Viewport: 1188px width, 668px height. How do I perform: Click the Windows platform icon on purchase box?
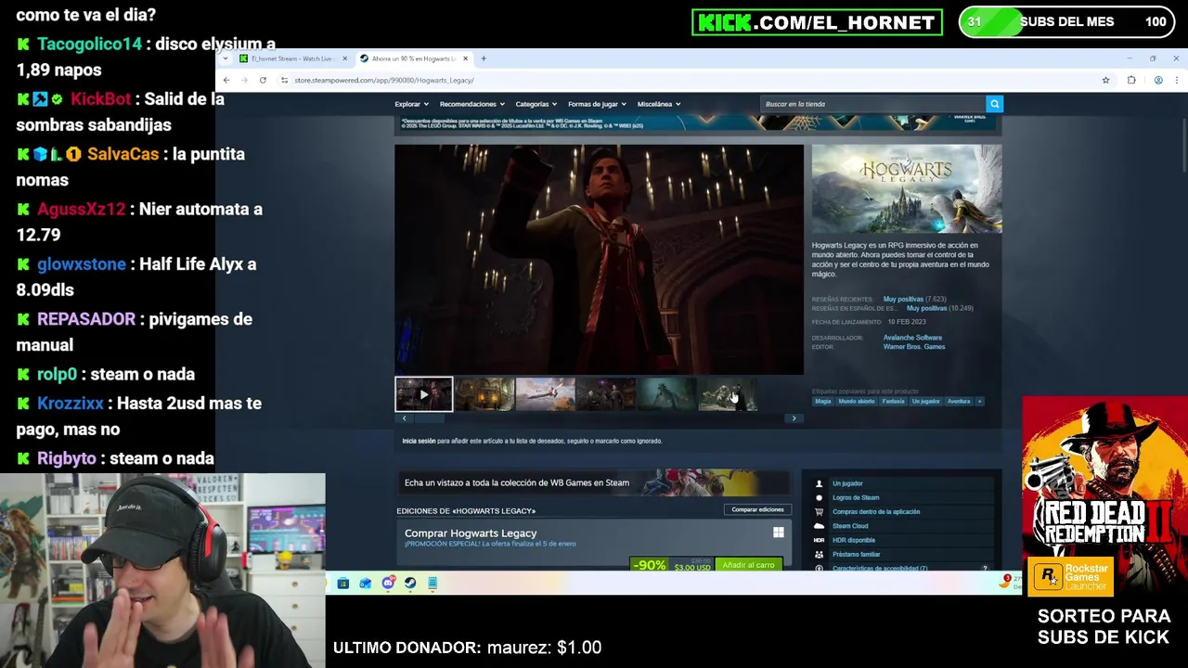pyautogui.click(x=779, y=533)
